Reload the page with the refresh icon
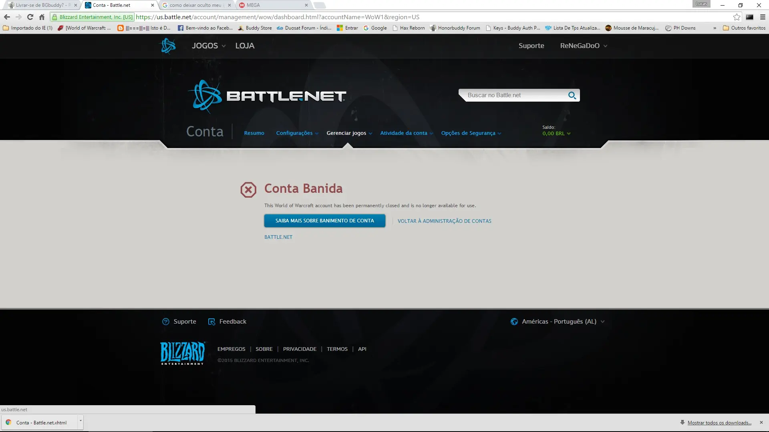Screen dimensions: 769x432 click(x=30, y=17)
